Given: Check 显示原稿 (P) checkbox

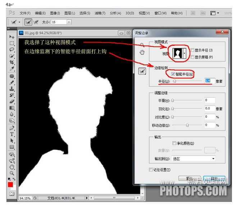Looking at the screenshot, I should click(192, 57).
